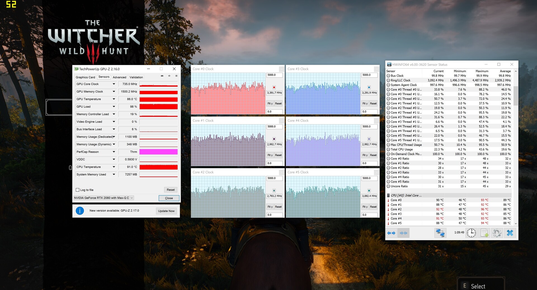Open the GPU Core Clock sensor dropdown
537x290 pixels.
coord(114,84)
